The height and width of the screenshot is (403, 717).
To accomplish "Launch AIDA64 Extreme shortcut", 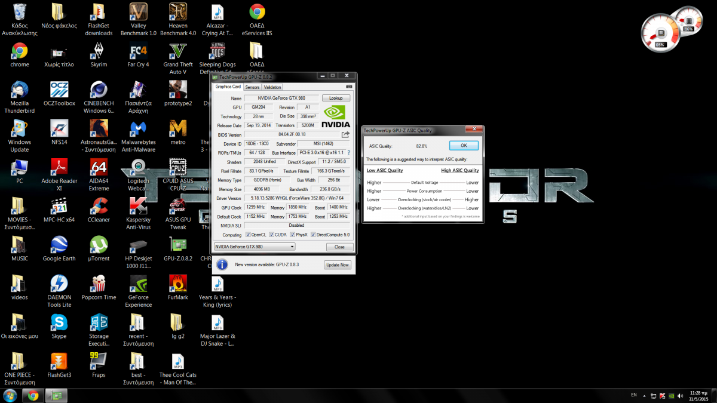I will tap(99, 174).
